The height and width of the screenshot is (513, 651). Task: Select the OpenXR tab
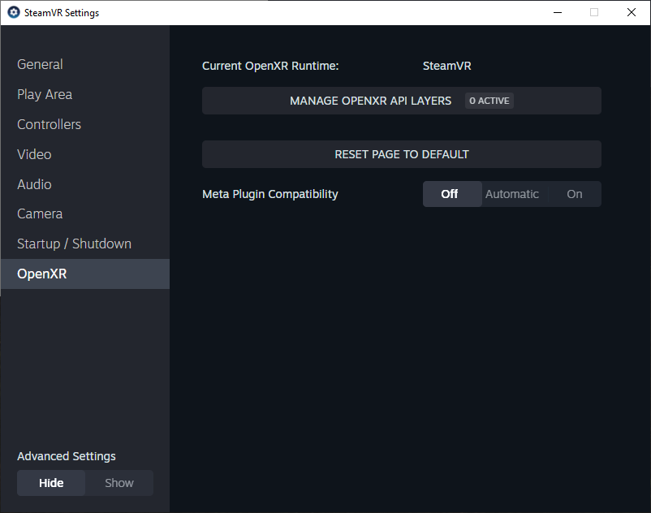tap(84, 274)
